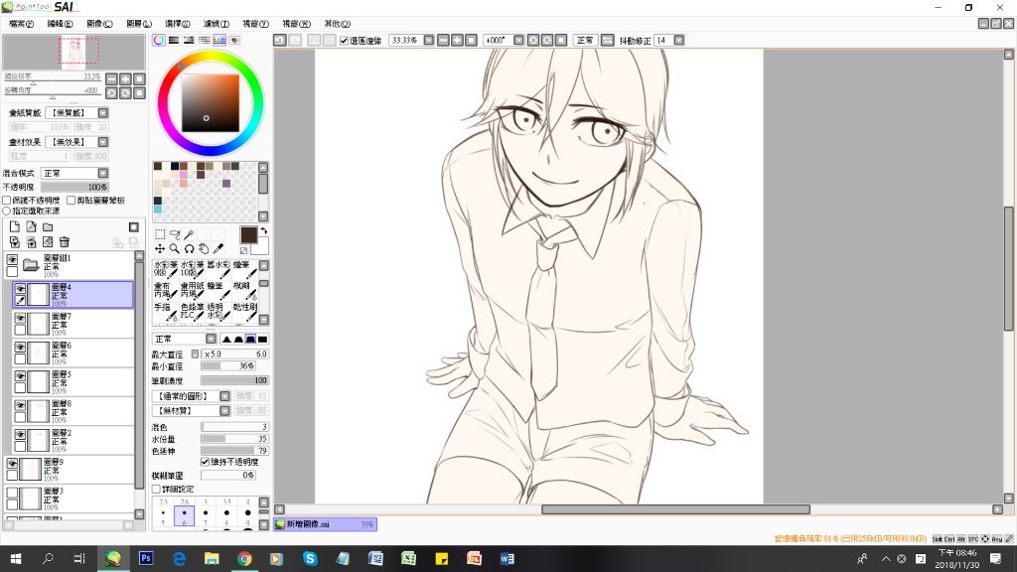
Task: Open the 檔案 menu
Action: pos(21,24)
